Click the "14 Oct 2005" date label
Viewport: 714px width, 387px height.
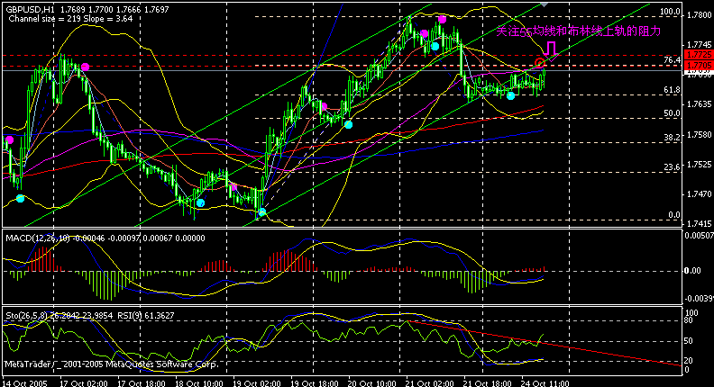[x=25, y=383]
